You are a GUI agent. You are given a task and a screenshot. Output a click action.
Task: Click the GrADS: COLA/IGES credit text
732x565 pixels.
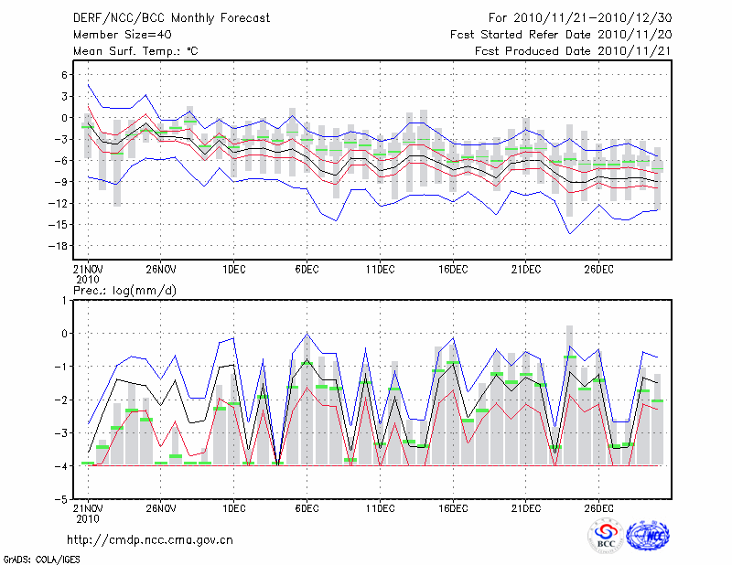pyautogui.click(x=41, y=558)
